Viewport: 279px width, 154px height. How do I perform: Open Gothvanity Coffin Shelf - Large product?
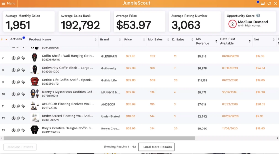tap(67, 68)
